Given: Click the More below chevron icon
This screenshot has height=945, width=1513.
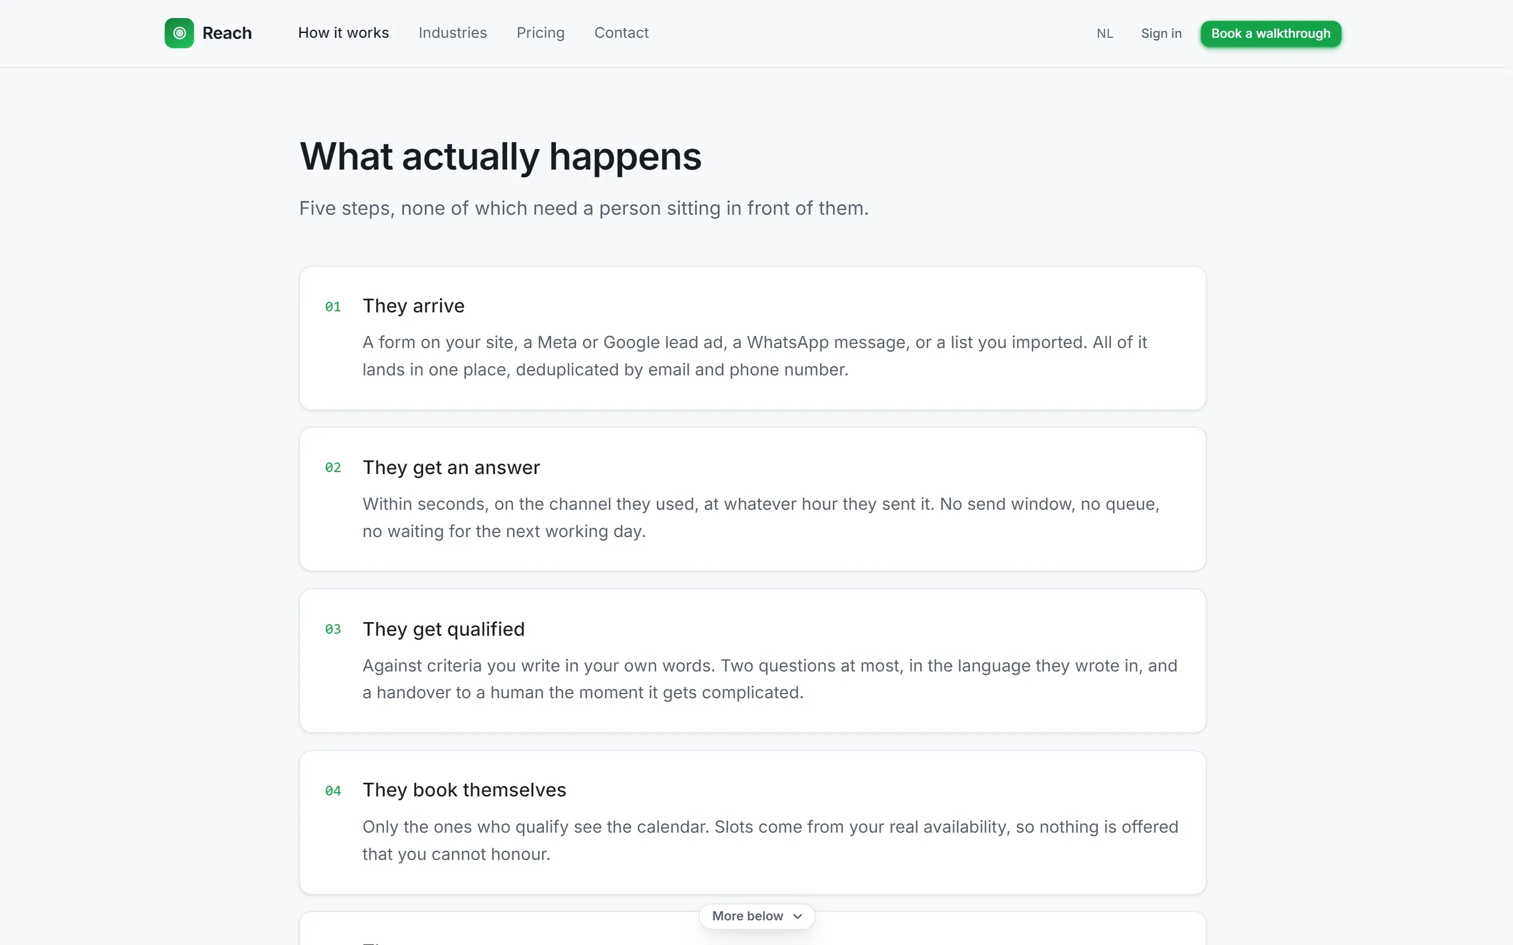Looking at the screenshot, I should [x=797, y=916].
